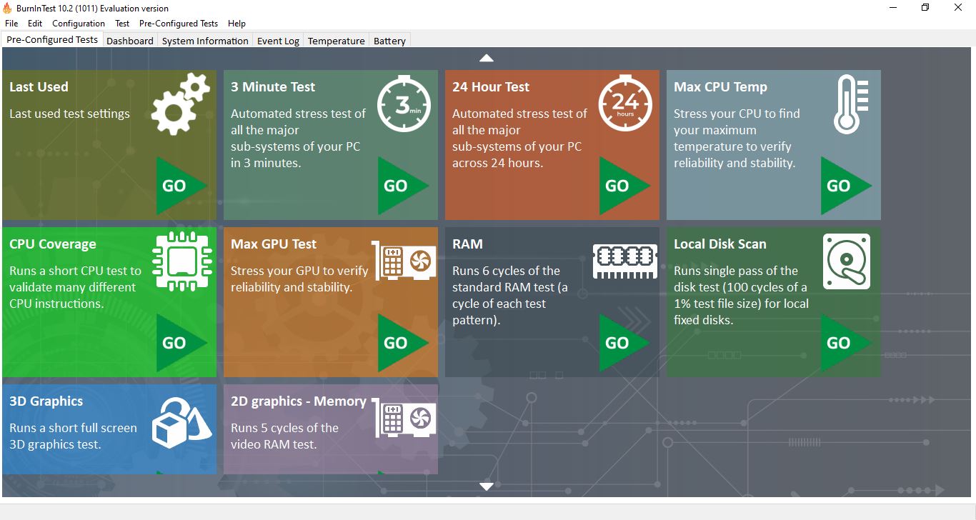Click the thermometer icon on Max CPU Temp
Viewport: 976px width, 520px height.
tap(851, 106)
